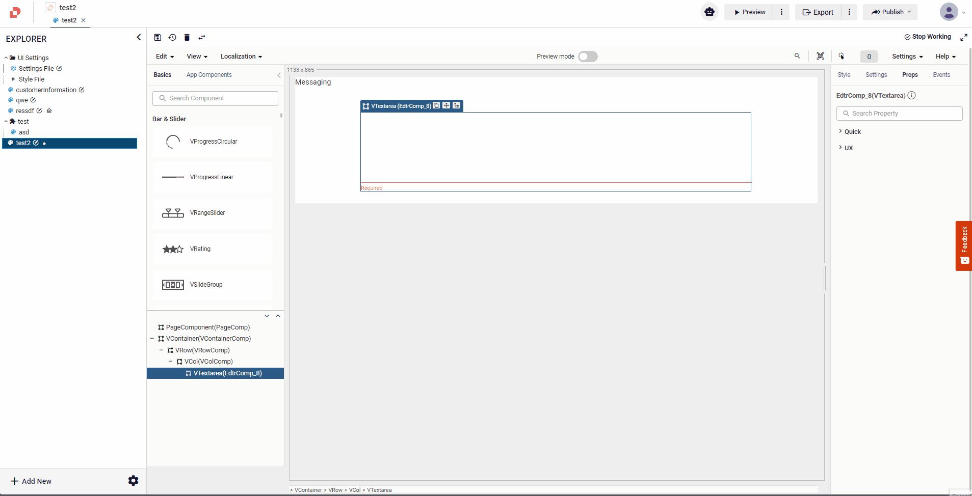Screen dimensions: 972x496
Task: Click the Preview button
Action: (x=749, y=12)
